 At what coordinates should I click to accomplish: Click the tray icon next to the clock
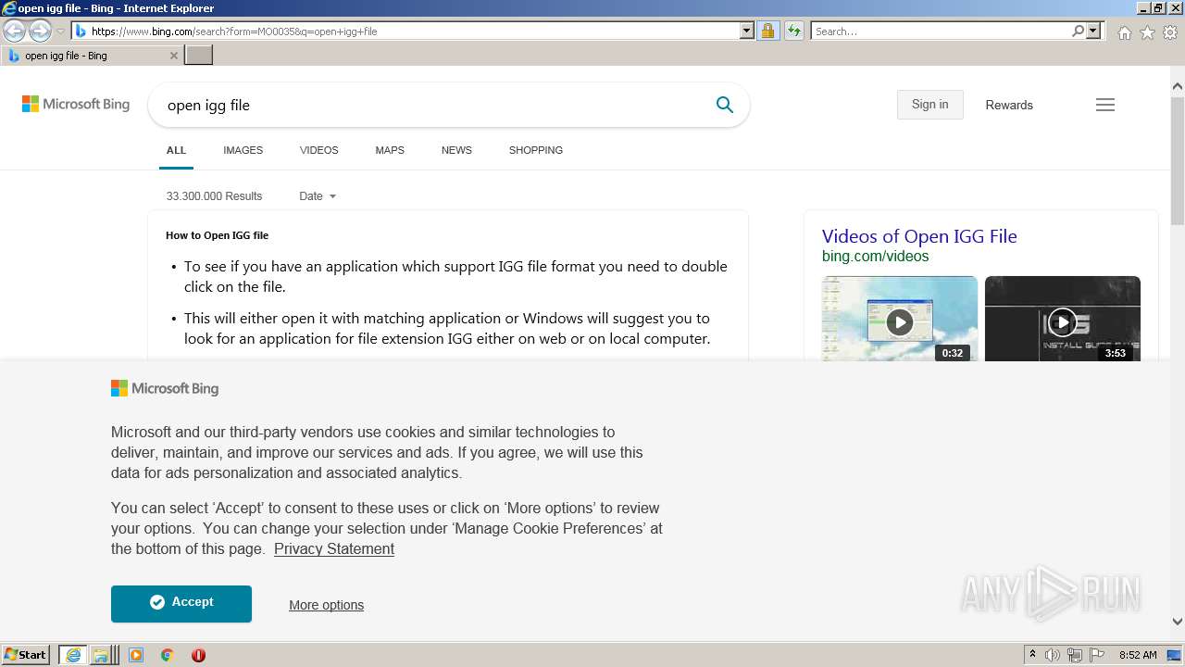[1174, 655]
